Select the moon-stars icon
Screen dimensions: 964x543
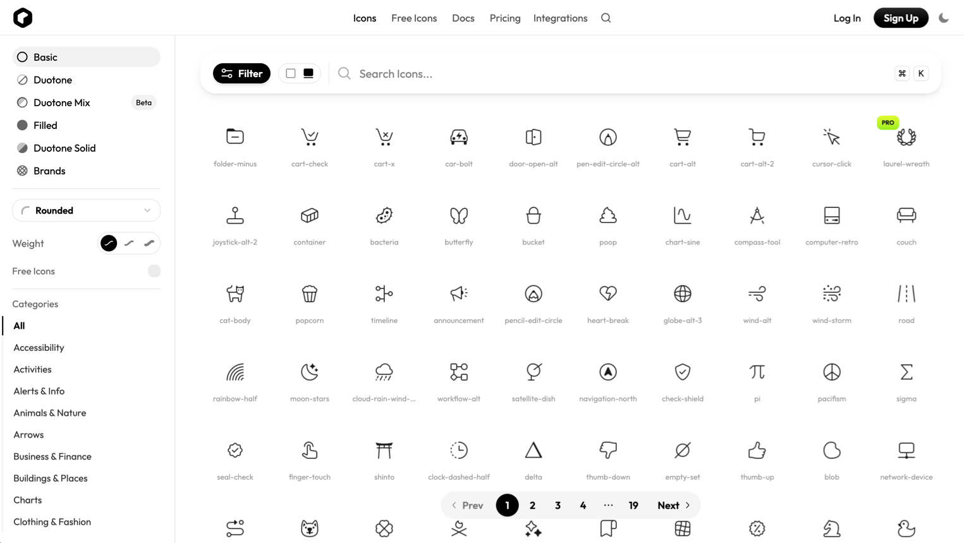coord(310,372)
